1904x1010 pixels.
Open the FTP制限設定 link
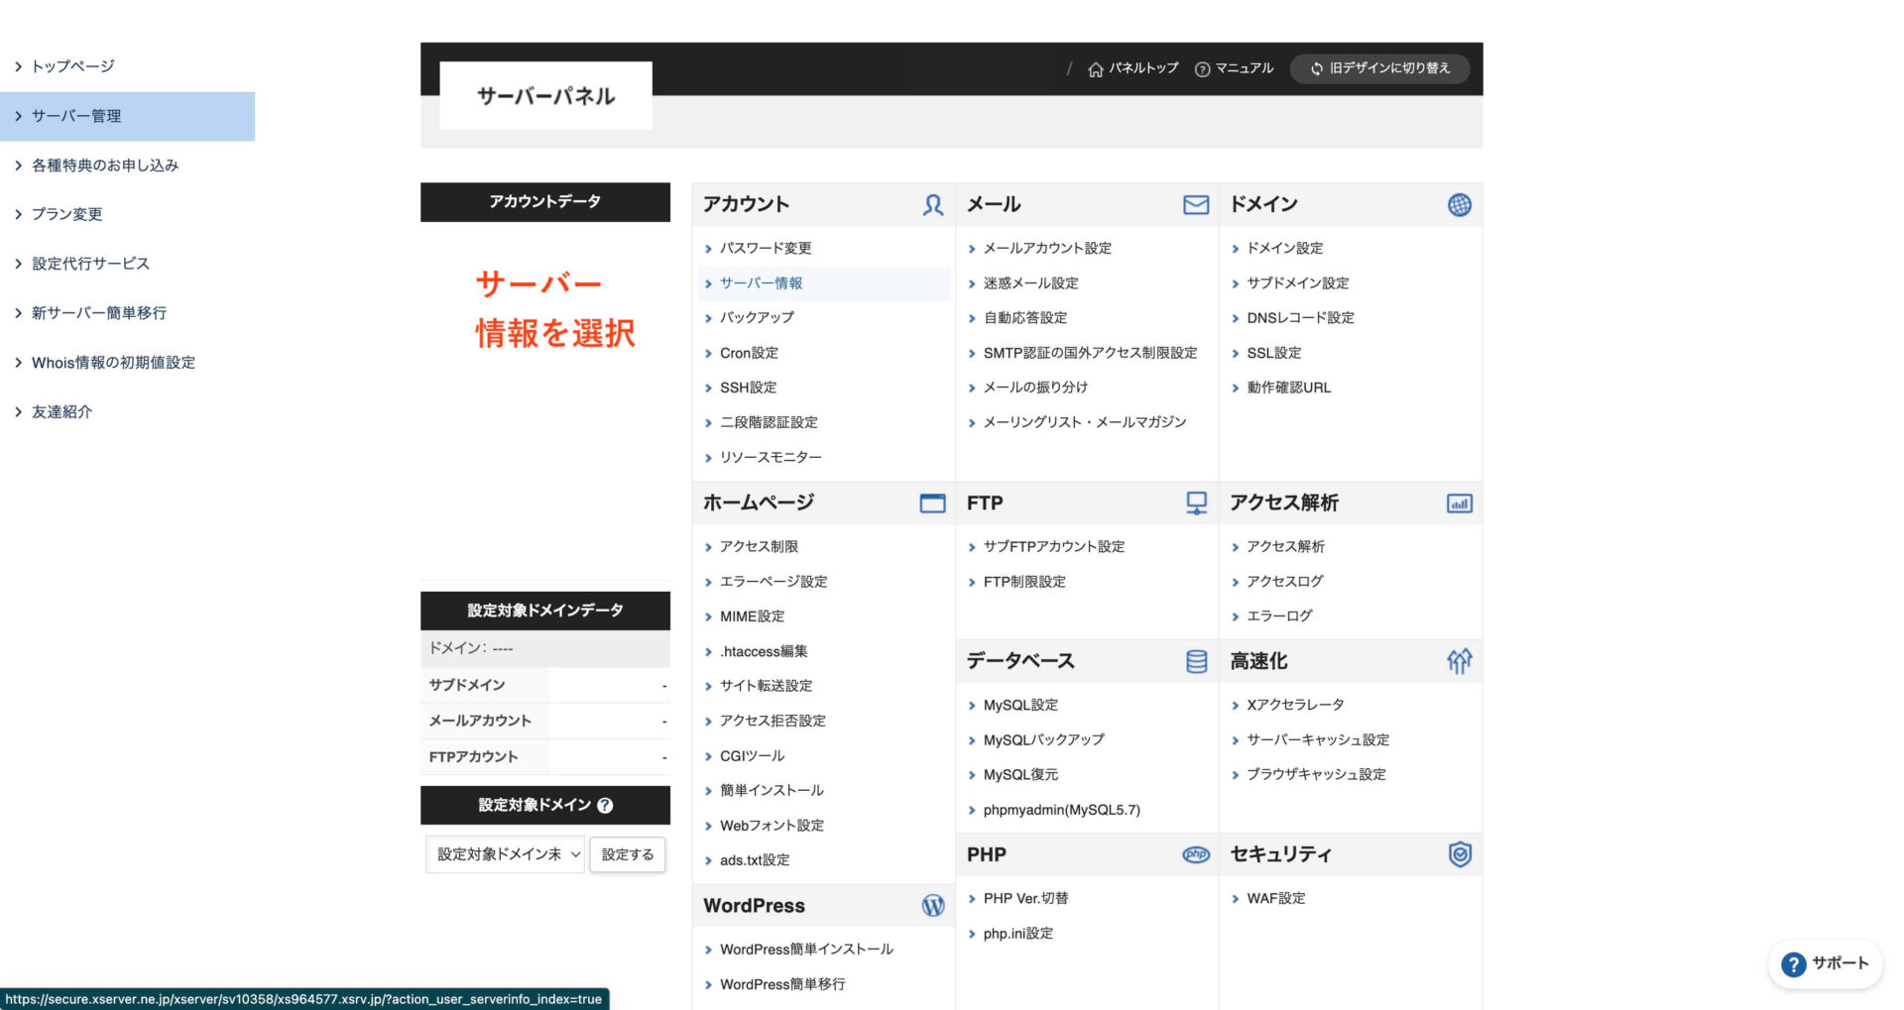click(x=1024, y=582)
